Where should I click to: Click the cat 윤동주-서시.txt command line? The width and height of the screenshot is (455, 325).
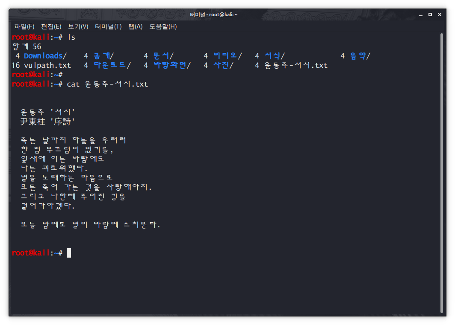point(107,84)
